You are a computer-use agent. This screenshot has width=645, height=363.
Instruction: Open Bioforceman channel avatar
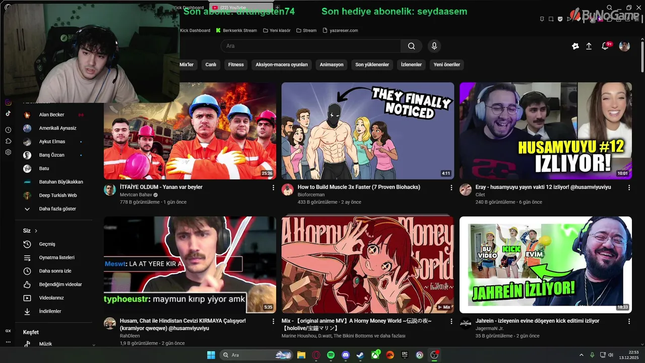287,190
